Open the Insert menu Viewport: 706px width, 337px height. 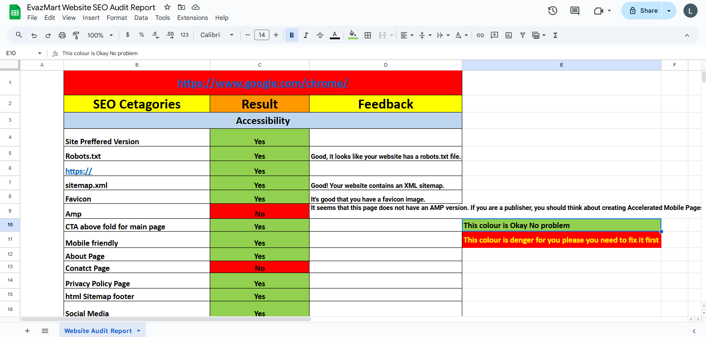[x=91, y=18]
